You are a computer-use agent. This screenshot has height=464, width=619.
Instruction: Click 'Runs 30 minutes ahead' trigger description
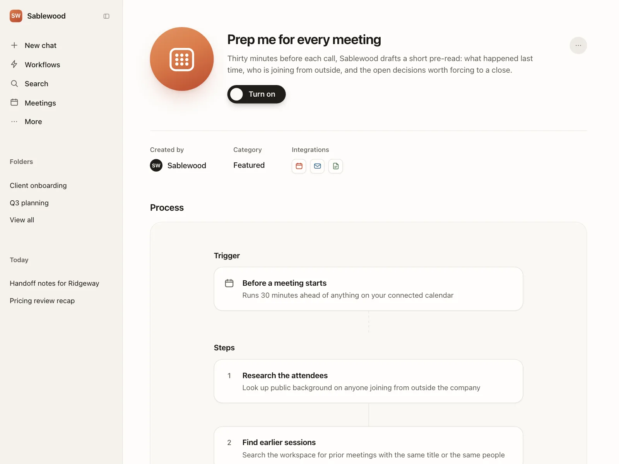click(x=348, y=295)
